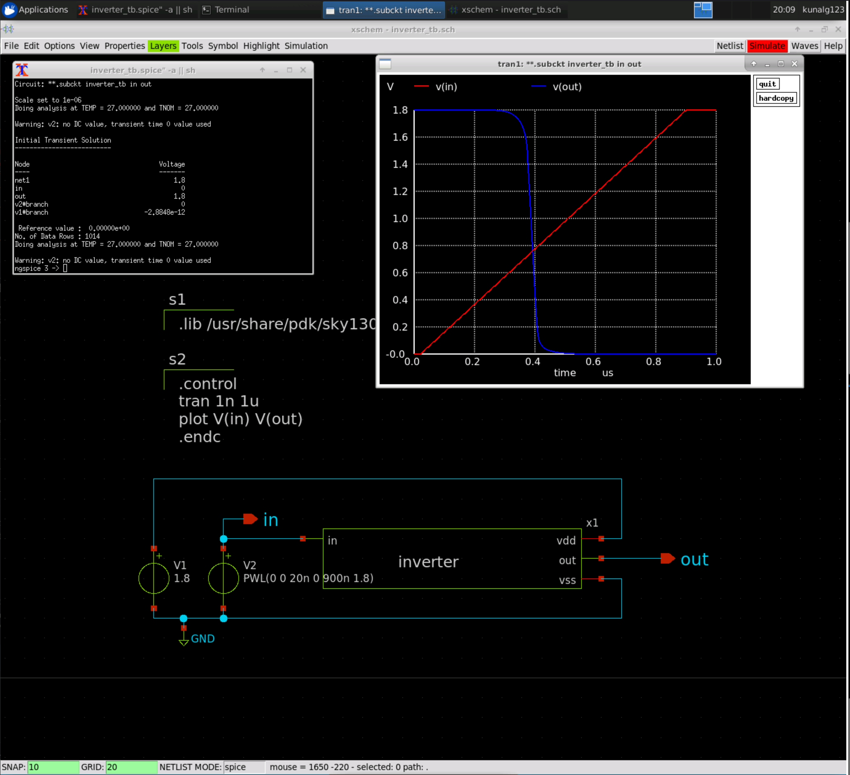Click the GND ground symbol
The width and height of the screenshot is (850, 775).
tap(184, 641)
